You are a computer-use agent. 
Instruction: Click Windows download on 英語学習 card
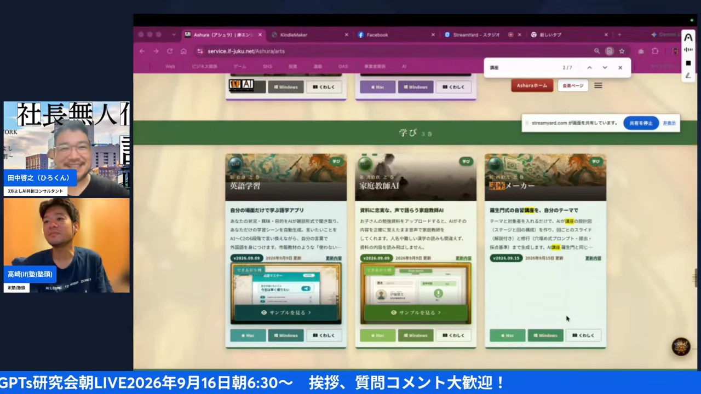tap(286, 335)
